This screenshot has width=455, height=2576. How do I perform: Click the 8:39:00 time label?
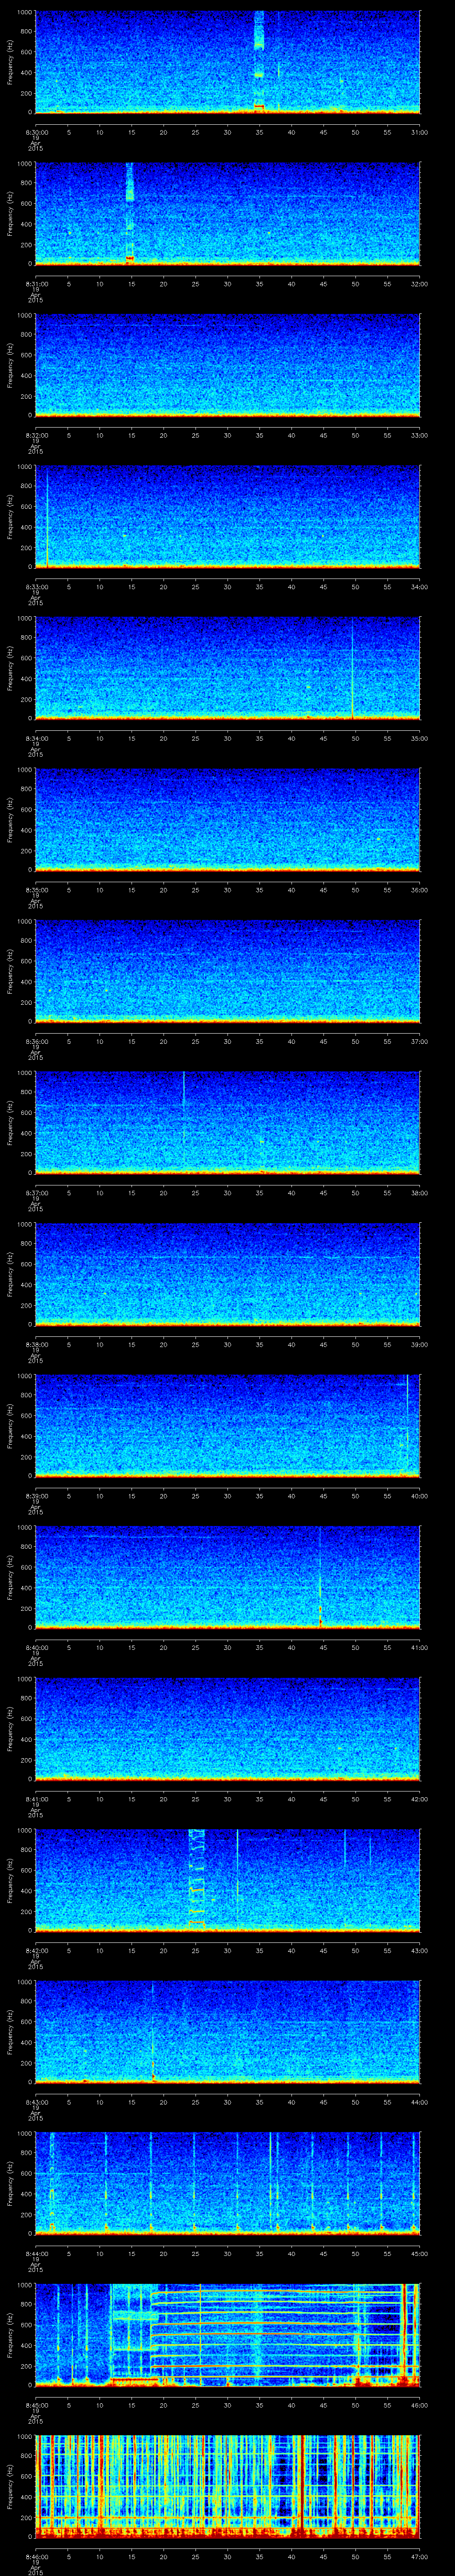point(36,1495)
